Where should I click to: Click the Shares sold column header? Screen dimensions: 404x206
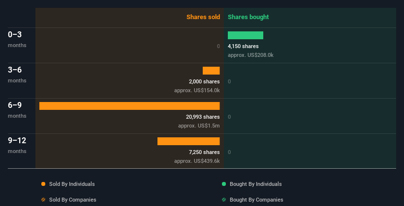coord(203,17)
